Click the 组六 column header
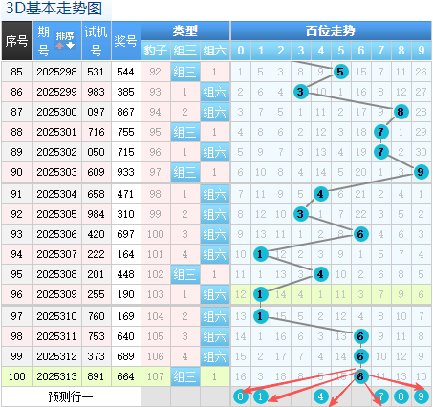433x407 pixels. pyautogui.click(x=215, y=51)
